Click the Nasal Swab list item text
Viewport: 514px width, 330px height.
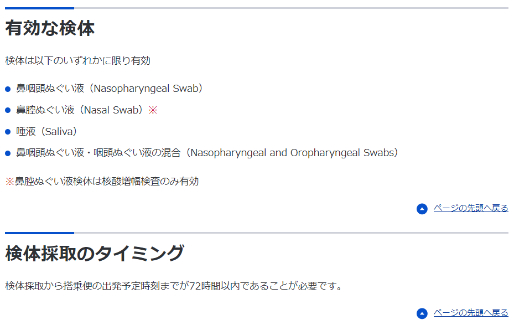80,110
